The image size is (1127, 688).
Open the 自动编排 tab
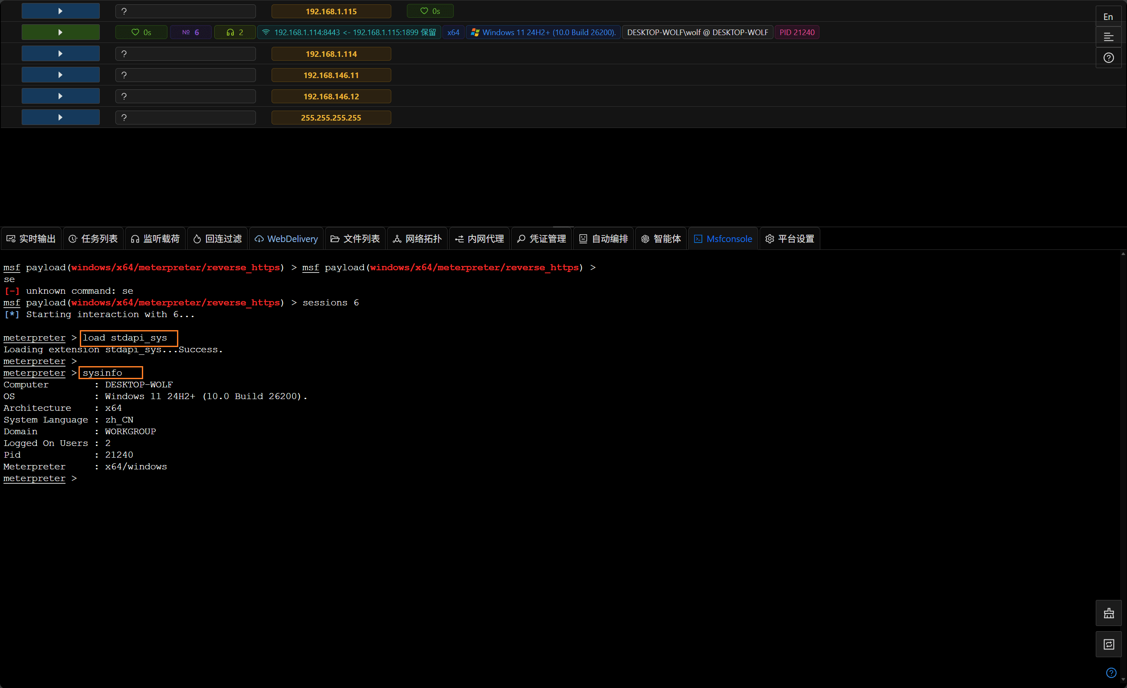[x=604, y=239]
